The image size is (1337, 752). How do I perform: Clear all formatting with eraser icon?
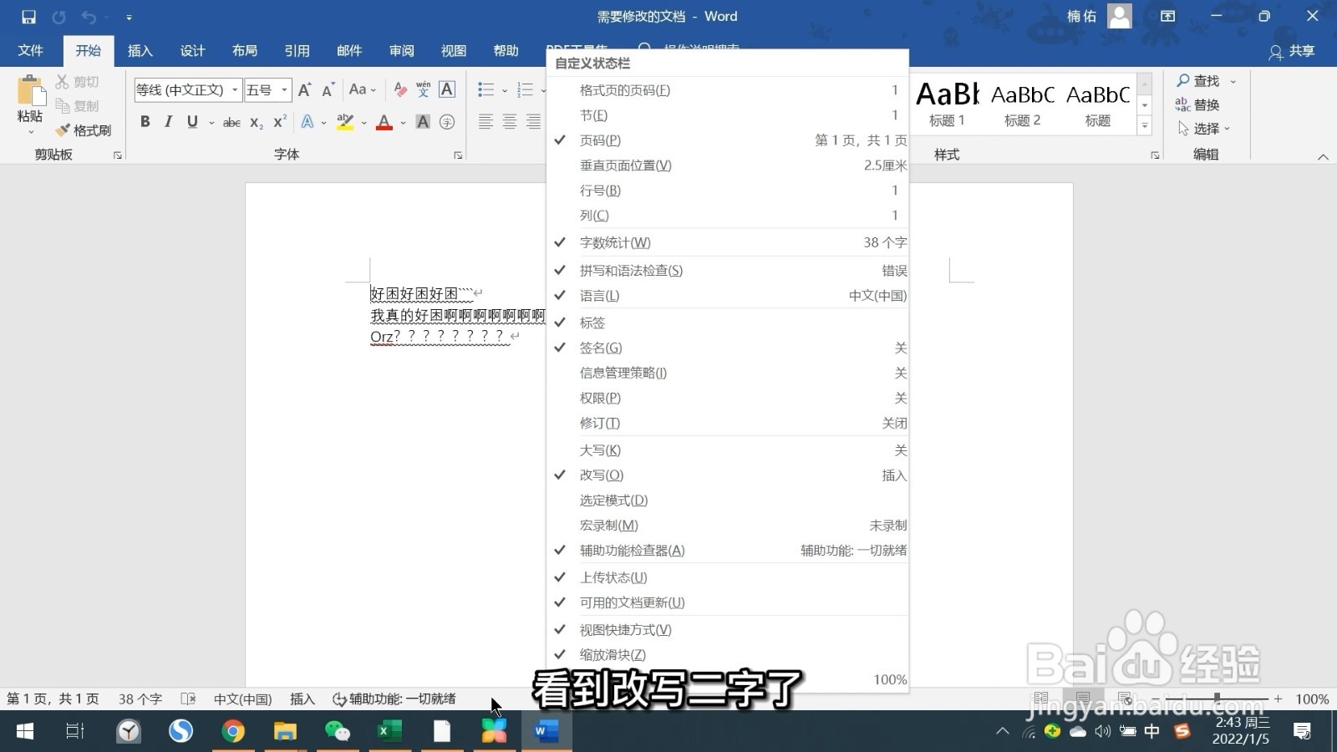400,89
